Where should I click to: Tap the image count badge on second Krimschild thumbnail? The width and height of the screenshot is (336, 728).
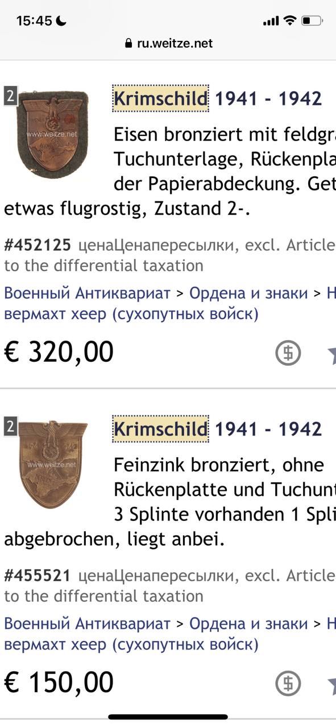[10, 426]
